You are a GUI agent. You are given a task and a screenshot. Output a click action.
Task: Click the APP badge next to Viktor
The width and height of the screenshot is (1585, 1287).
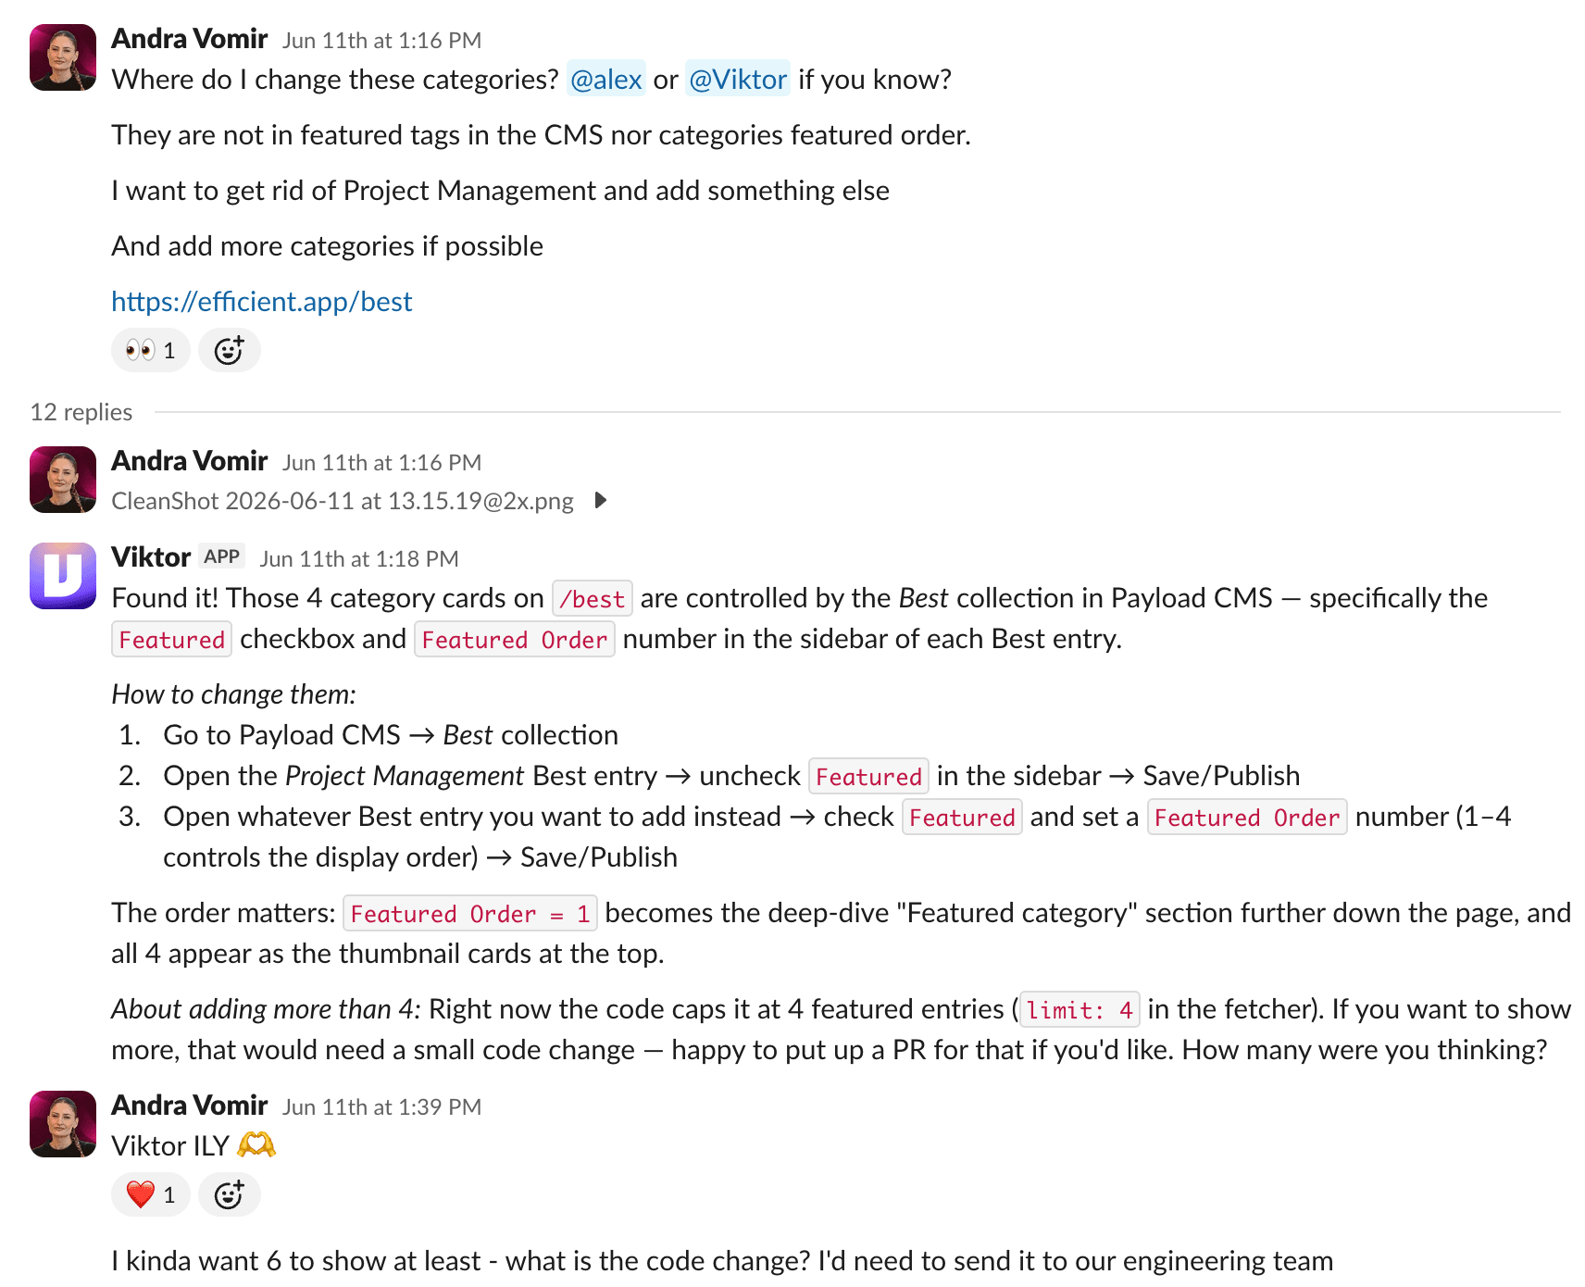(222, 556)
